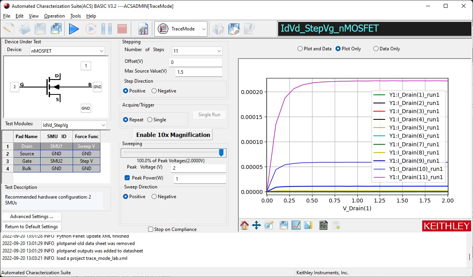Click the TraceMode curve icon
The height and width of the screenshot is (277, 473).
(x=163, y=29)
